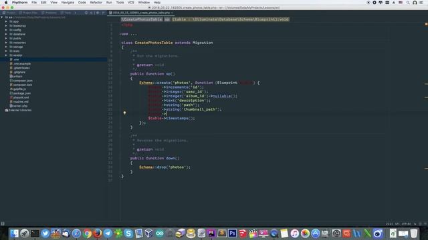Open the PhpStorm application menu
428x240 pixels.
pos(19,3)
